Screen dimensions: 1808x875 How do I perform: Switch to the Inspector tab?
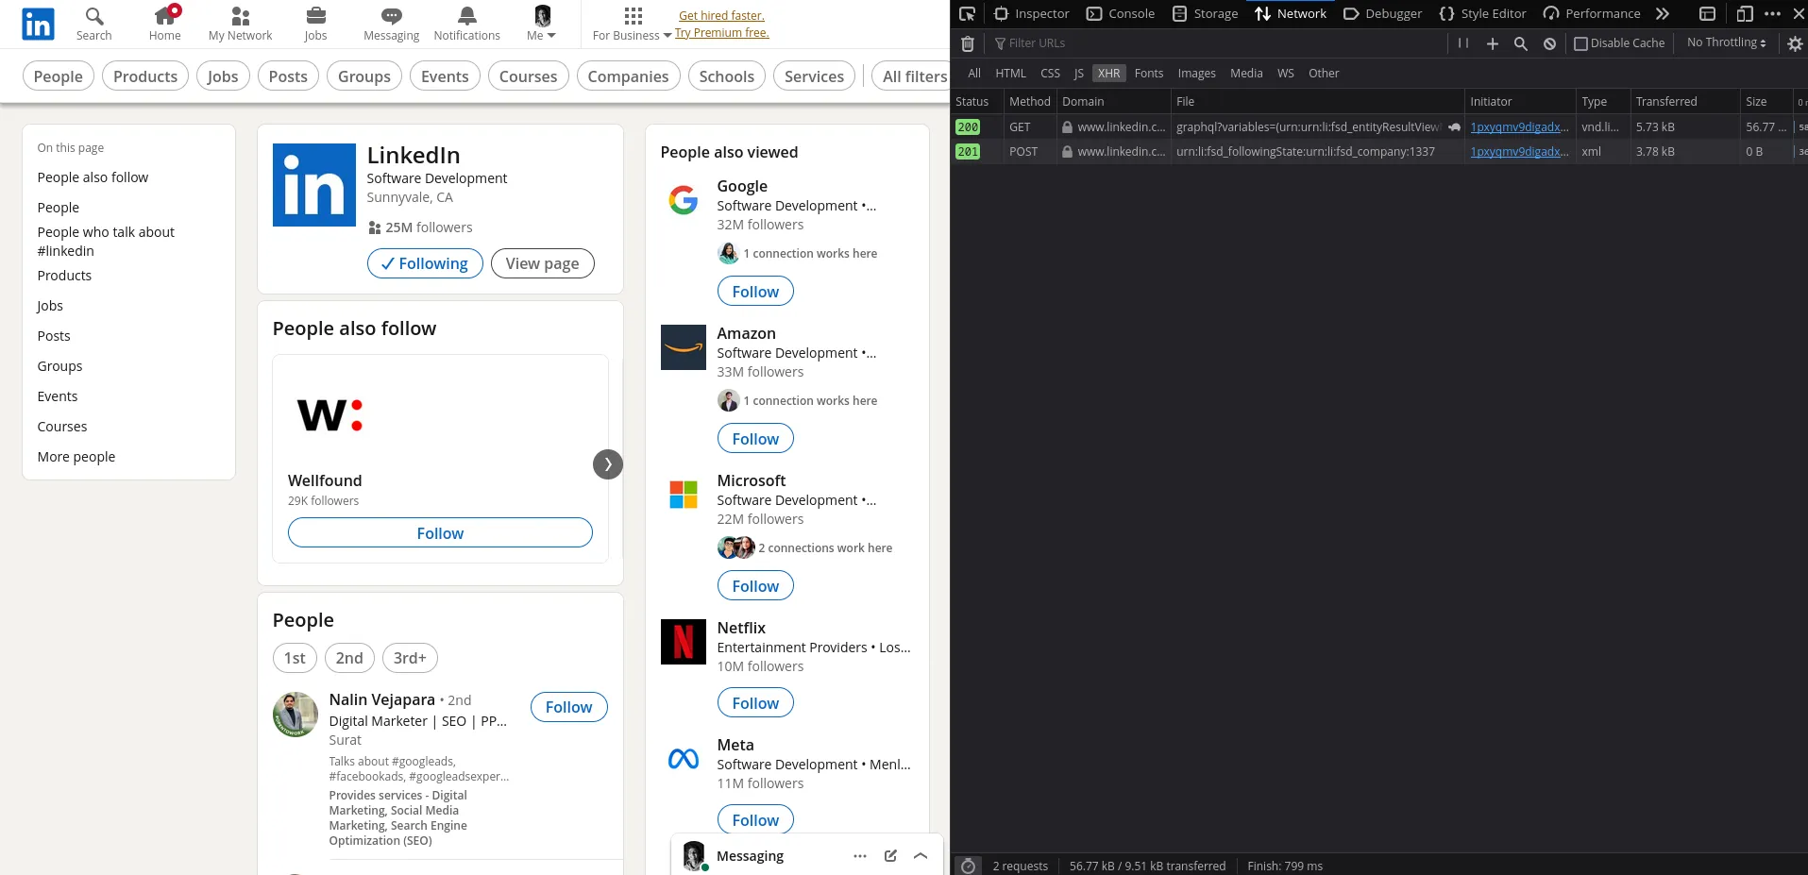pos(1031,13)
